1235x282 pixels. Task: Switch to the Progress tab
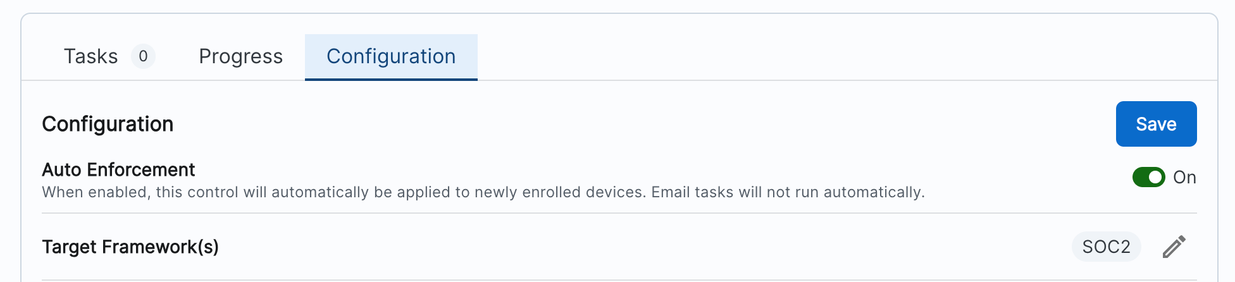(240, 56)
